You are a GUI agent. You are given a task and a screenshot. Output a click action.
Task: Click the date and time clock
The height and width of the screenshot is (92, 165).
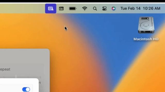point(140,8)
